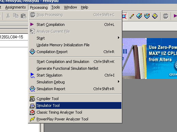177x132 pixels.
Task: Click the Stop toolbar icon
Action: pos(165,16)
